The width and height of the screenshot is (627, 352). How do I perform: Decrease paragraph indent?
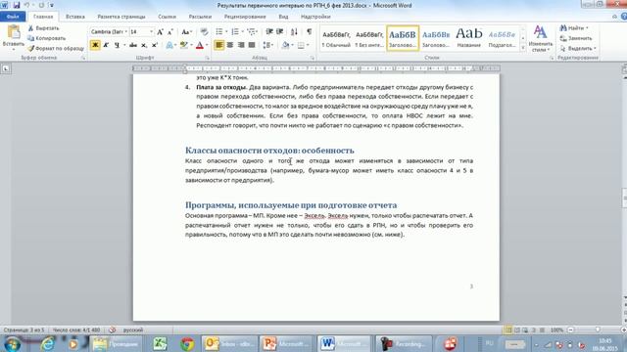pyautogui.click(x=269, y=31)
